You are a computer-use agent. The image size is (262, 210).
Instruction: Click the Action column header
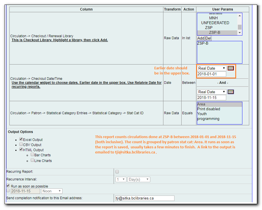(189, 9)
